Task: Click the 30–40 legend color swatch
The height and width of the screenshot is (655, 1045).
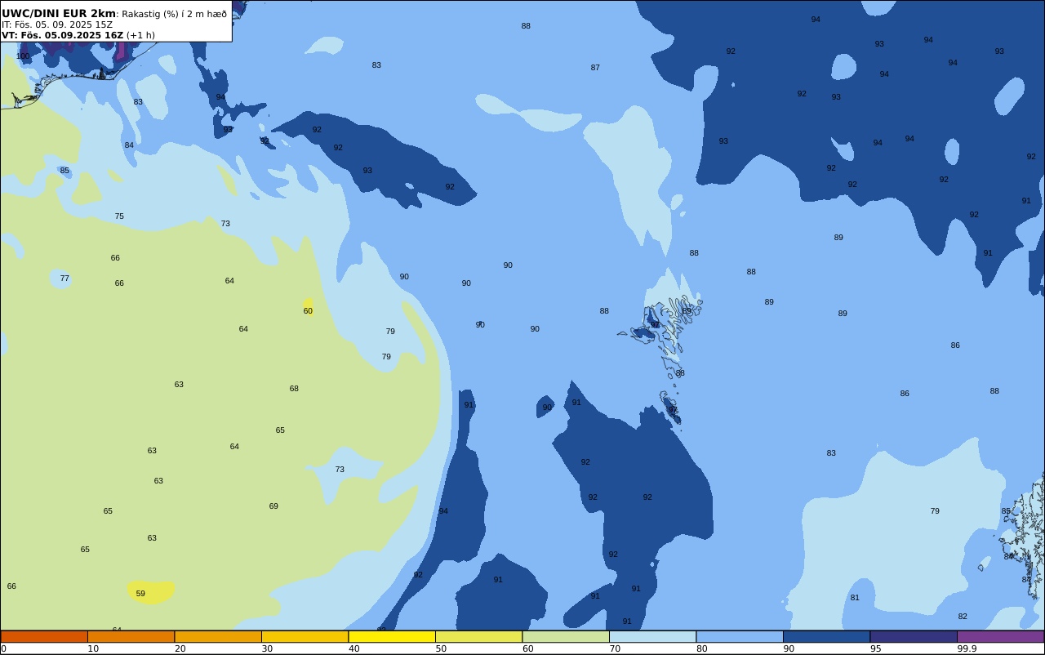Action: [x=305, y=636]
